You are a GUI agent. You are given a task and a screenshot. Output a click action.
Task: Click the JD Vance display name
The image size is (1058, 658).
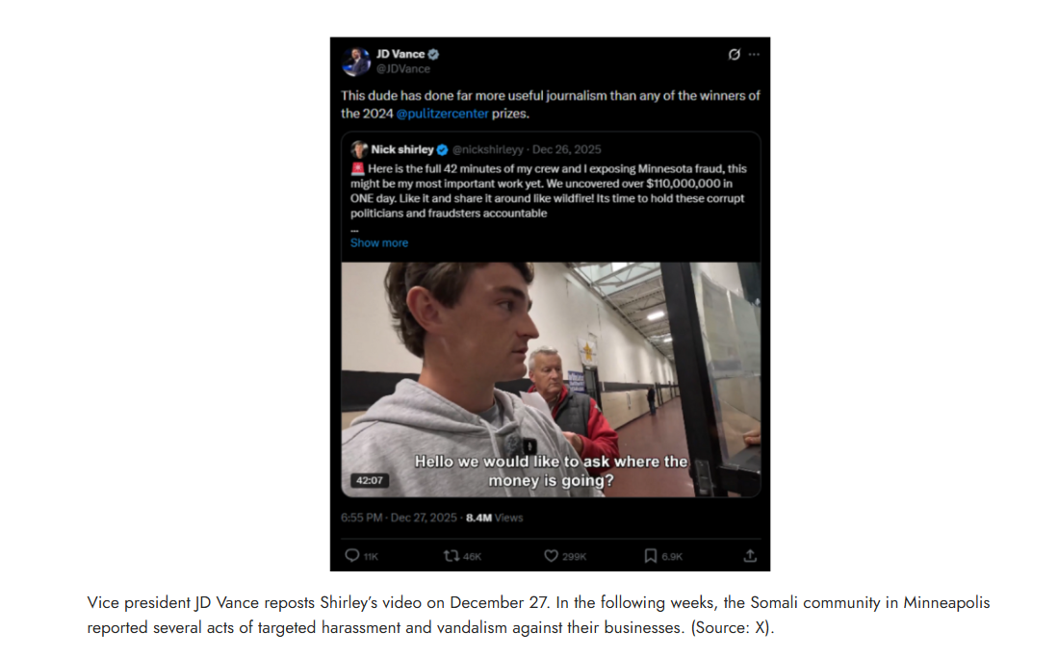point(400,54)
